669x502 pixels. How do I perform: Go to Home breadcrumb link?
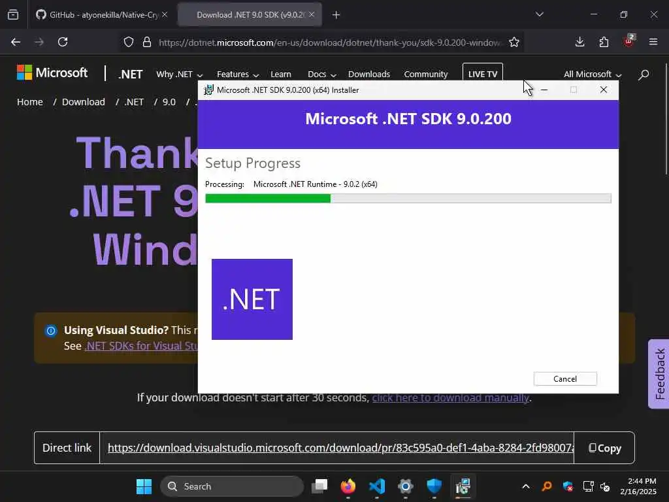(x=30, y=102)
